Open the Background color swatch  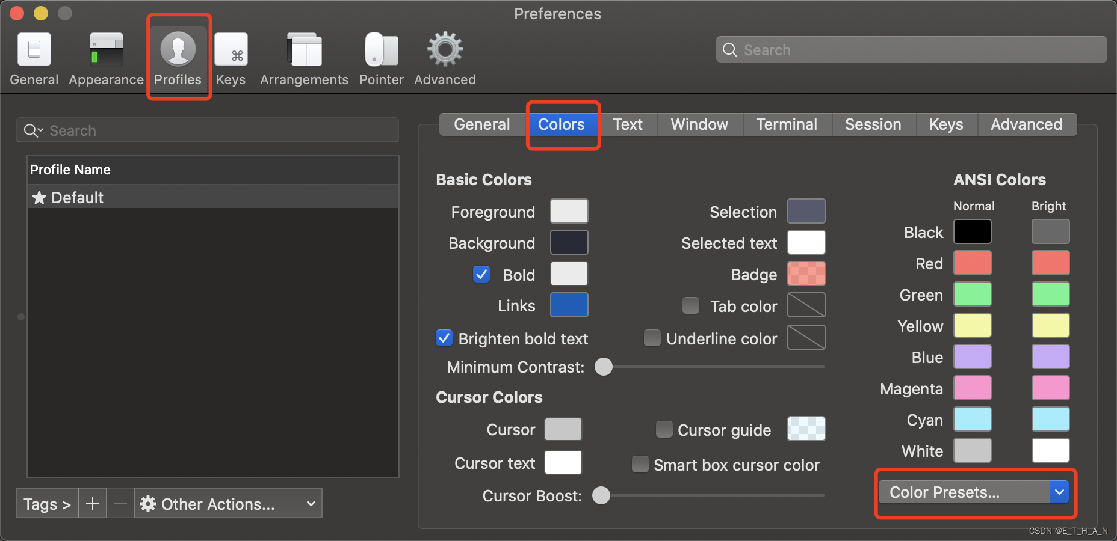(568, 242)
